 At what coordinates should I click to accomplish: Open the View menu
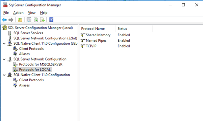pyautogui.click(x=32, y=13)
